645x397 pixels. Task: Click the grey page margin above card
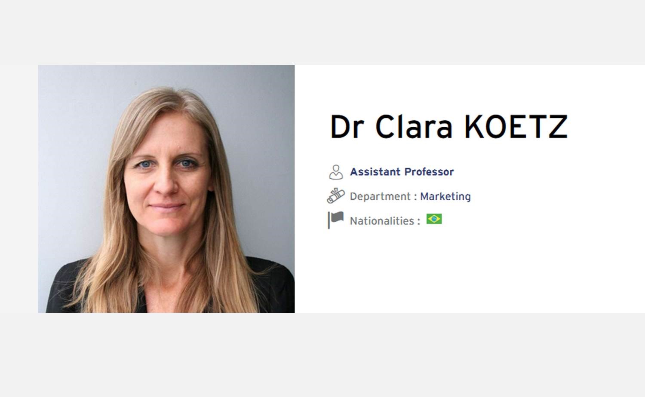(322, 32)
